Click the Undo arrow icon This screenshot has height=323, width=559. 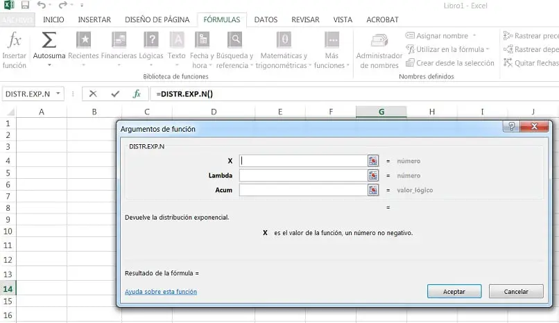tap(42, 5)
